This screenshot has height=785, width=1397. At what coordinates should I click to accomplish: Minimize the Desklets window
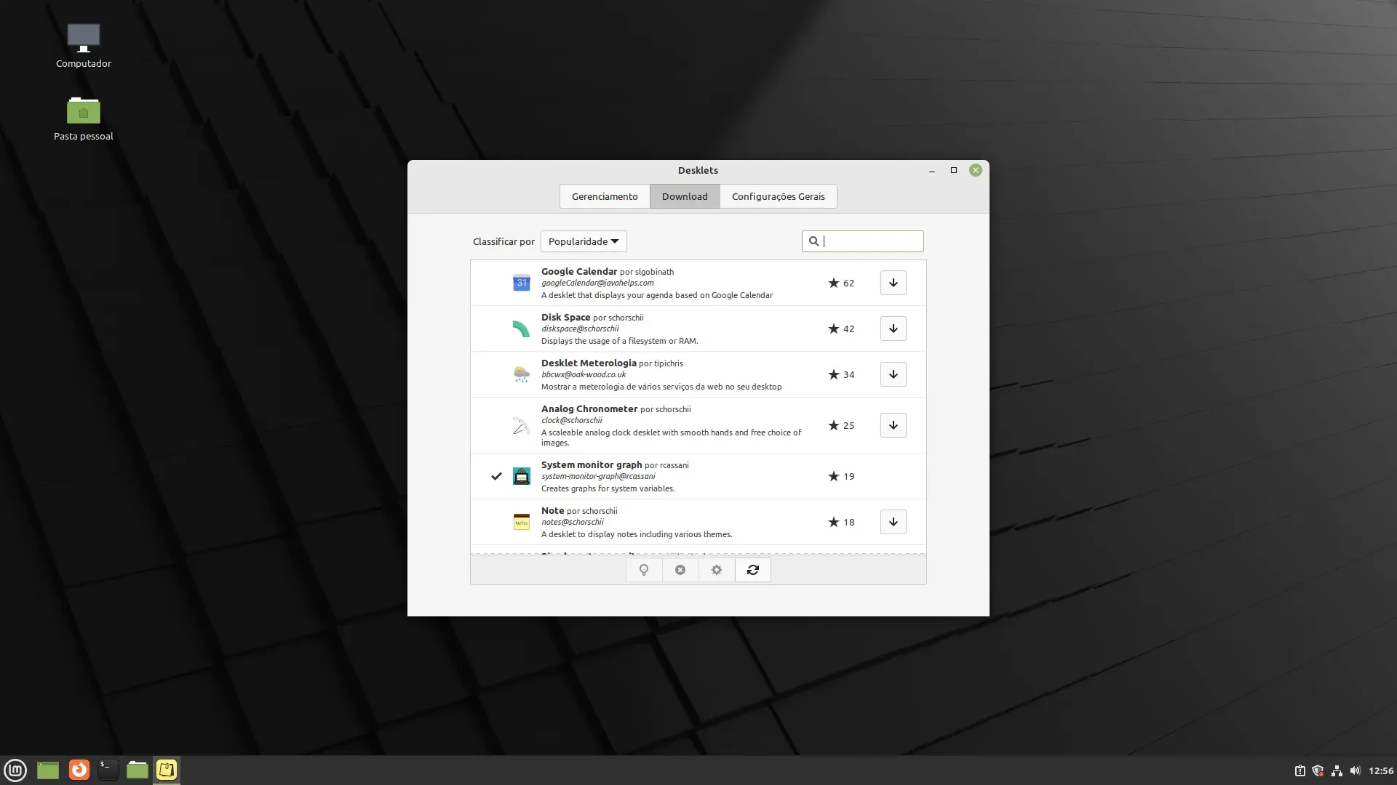[932, 170]
